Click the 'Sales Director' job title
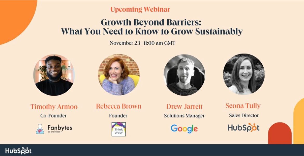The width and height of the screenshot is (304, 156). pos(244,115)
